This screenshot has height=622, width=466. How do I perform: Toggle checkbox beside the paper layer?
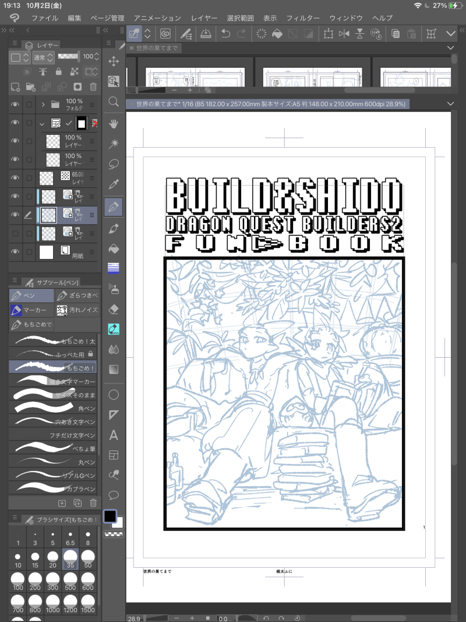(x=29, y=252)
